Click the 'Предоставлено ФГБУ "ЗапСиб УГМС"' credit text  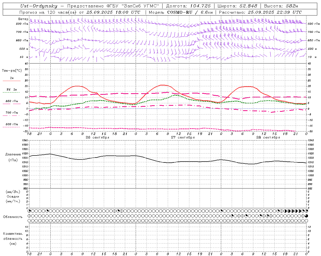113,6
